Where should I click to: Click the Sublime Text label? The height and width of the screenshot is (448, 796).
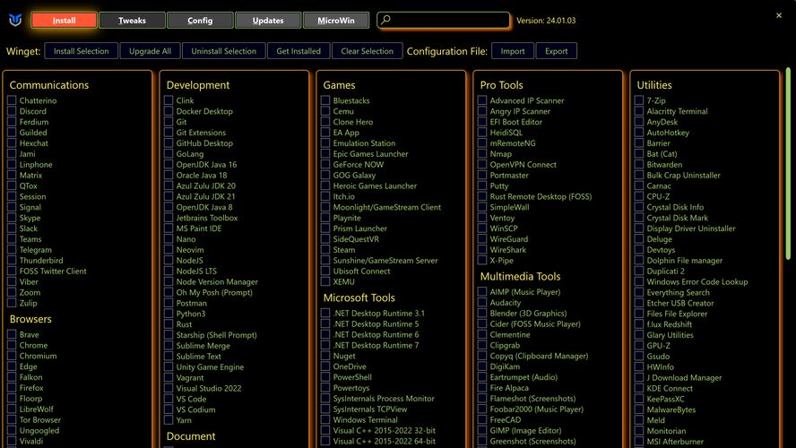198,357
